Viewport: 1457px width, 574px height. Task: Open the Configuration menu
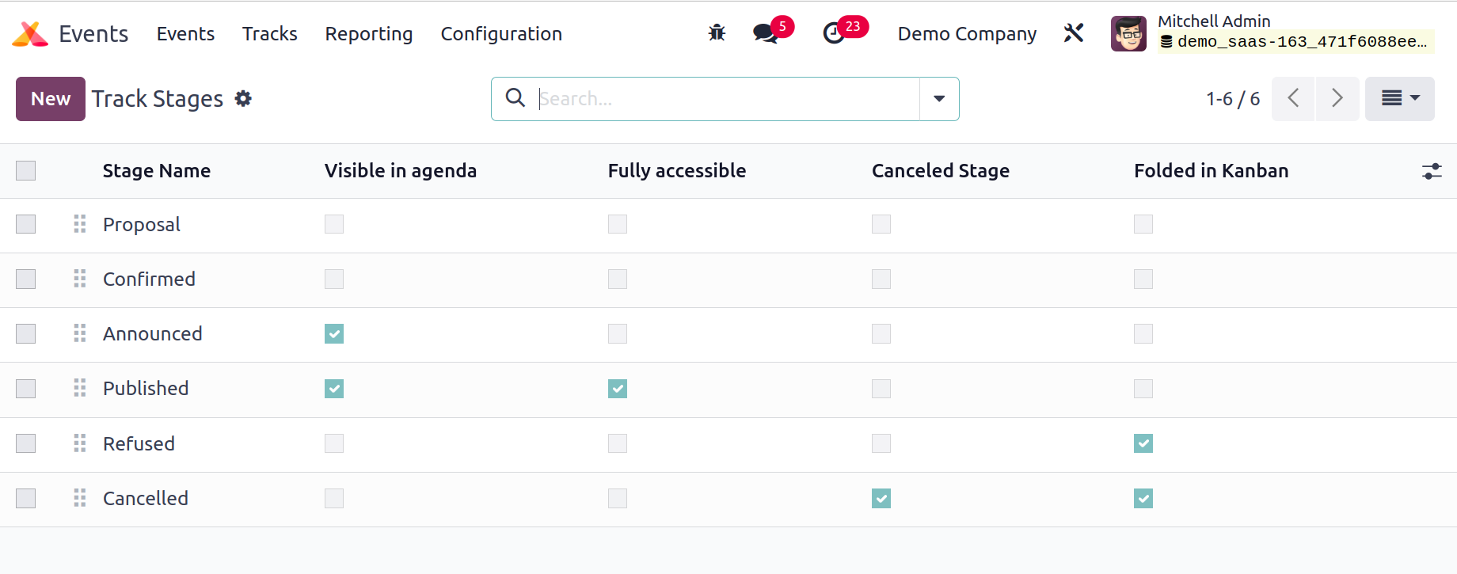coord(501,33)
